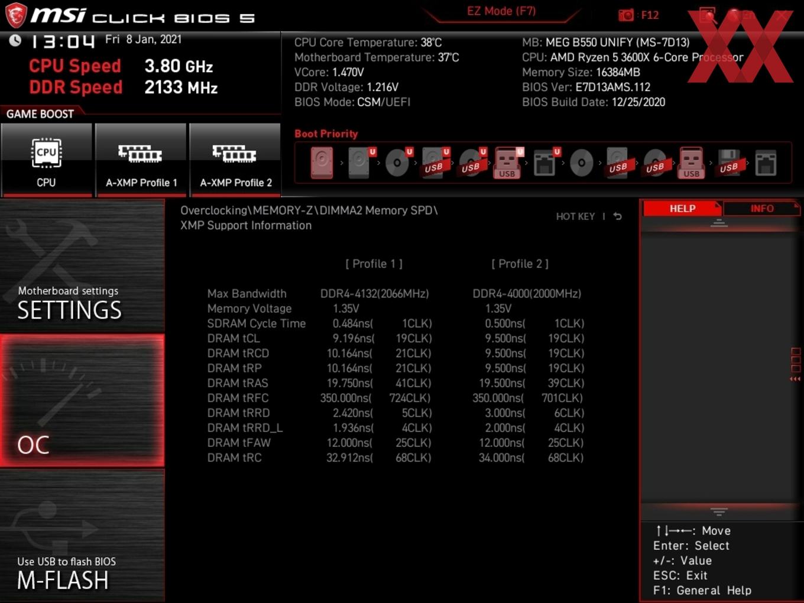Open the OC overclocking section
The image size is (804, 603).
point(82,401)
